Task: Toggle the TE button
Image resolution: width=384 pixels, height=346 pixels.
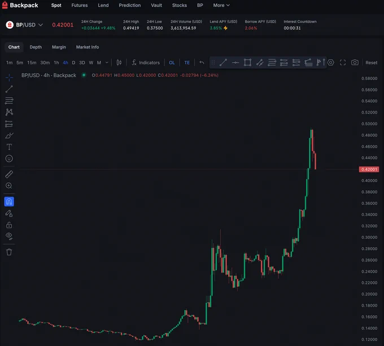Action: point(187,63)
